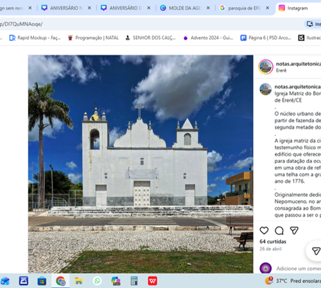
Task: Open Rapid Mockup bookmark
Action: [35, 38]
